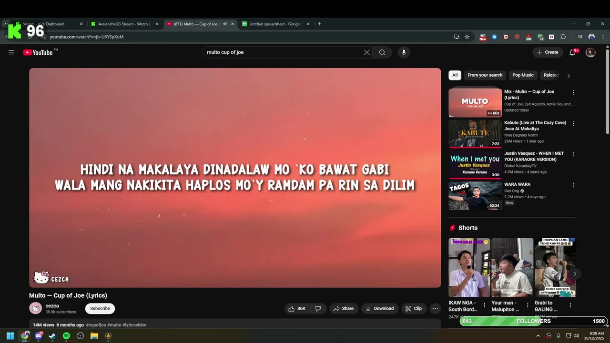Image resolution: width=610 pixels, height=343 pixels.
Task: Open YouTube notifications bell
Action: 572,52
